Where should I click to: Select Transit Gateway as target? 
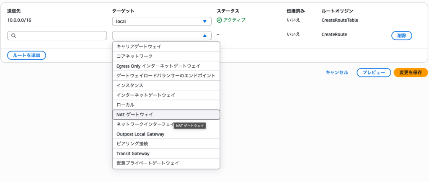point(166,154)
